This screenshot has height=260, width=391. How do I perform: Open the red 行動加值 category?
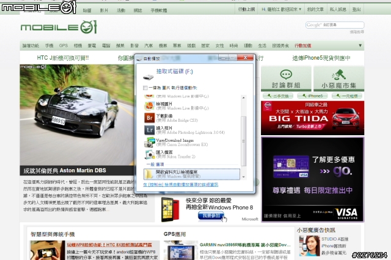pos(303,46)
